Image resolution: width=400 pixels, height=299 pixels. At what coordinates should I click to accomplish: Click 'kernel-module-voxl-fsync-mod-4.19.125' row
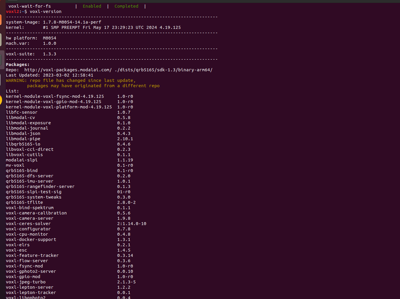pyautogui.click(x=70, y=96)
